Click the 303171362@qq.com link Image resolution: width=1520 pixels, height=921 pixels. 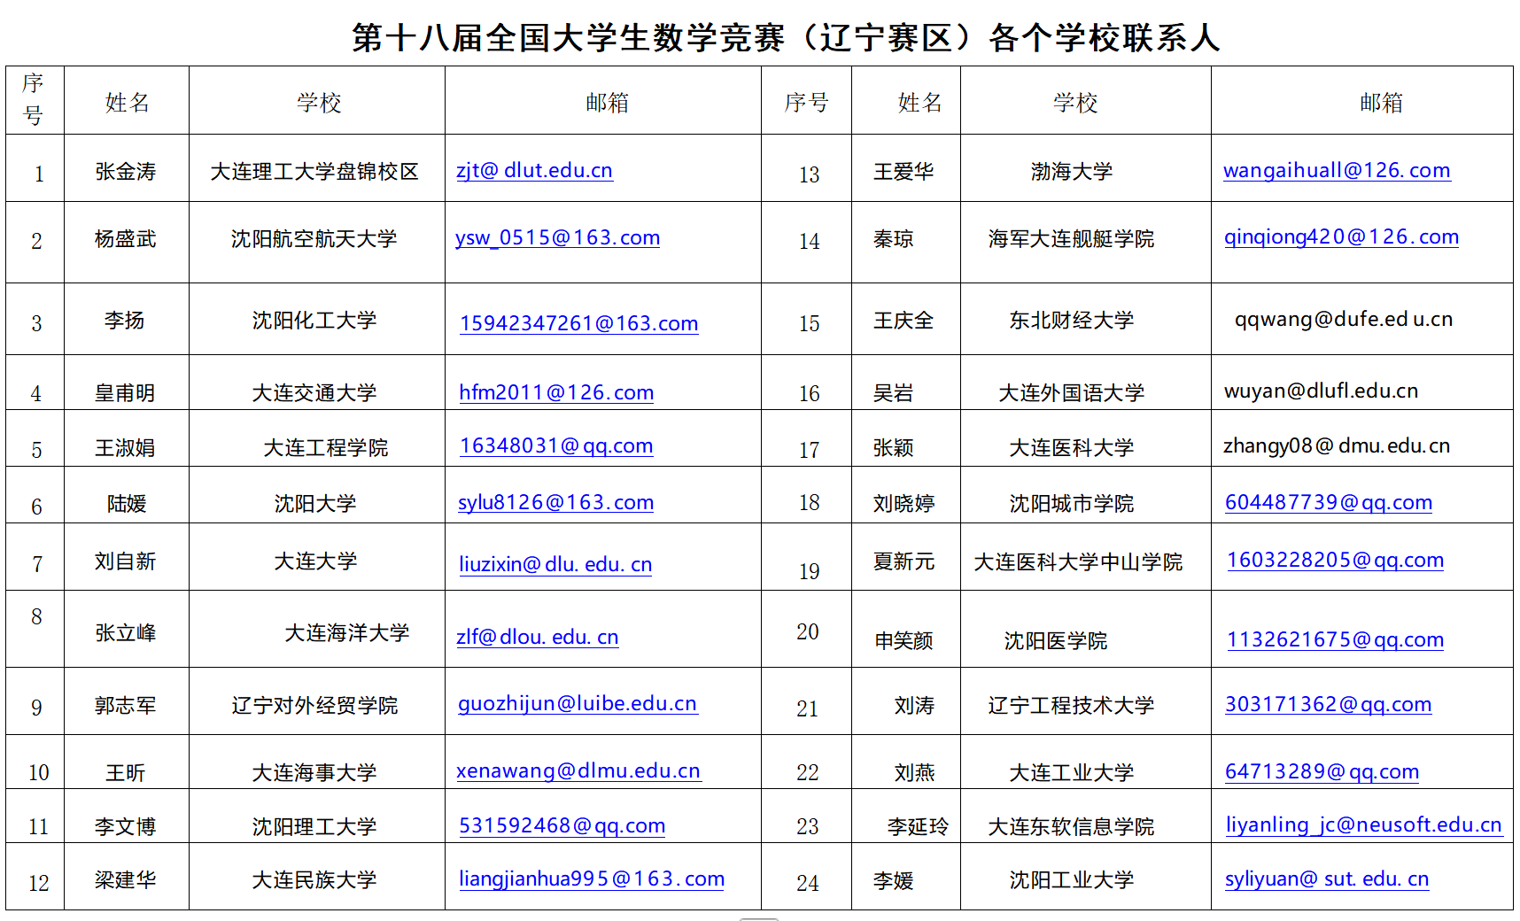coord(1328,704)
